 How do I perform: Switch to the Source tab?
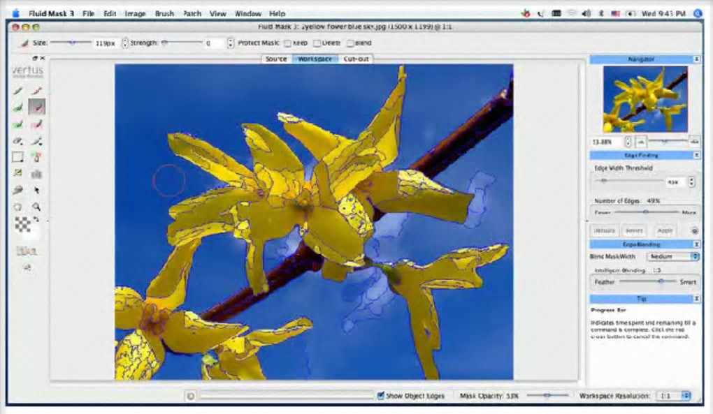276,59
